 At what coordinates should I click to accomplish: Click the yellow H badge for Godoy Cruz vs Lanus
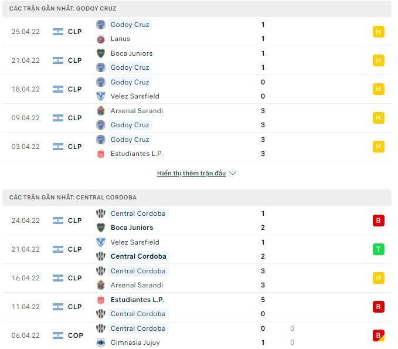(378, 32)
